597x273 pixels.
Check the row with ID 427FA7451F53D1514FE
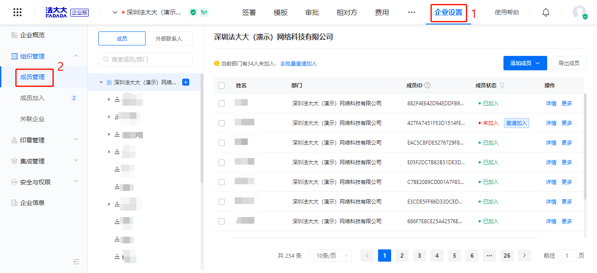point(222,123)
